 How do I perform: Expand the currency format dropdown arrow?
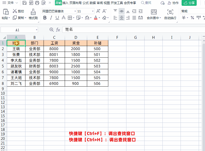187,18
